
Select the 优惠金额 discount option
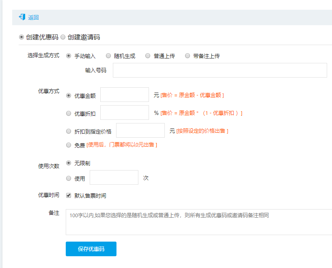pyautogui.click(x=69, y=95)
